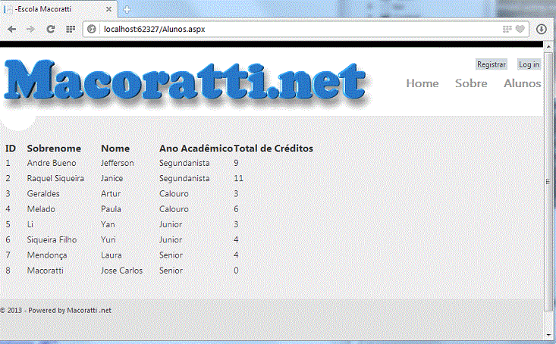Click the name Janice
This screenshot has height=344, width=556.
coord(112,178)
